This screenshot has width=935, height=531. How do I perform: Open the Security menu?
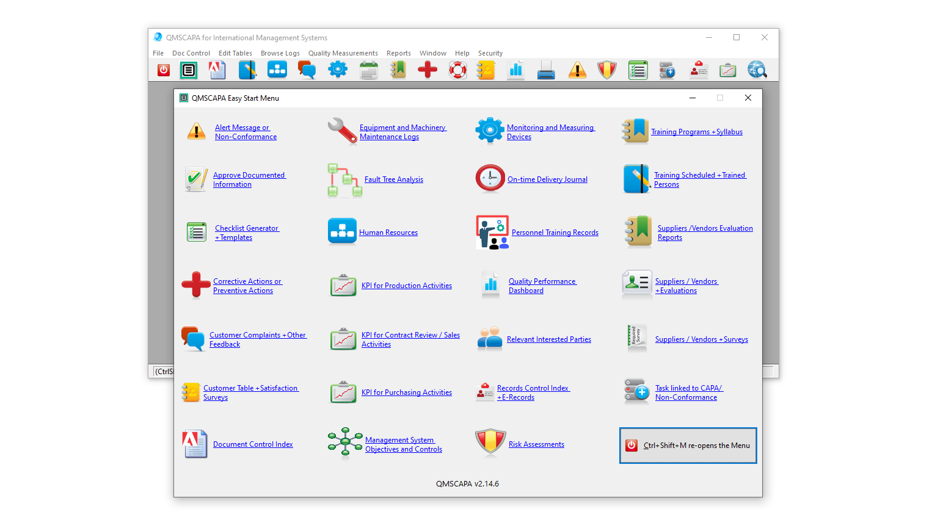coord(490,53)
